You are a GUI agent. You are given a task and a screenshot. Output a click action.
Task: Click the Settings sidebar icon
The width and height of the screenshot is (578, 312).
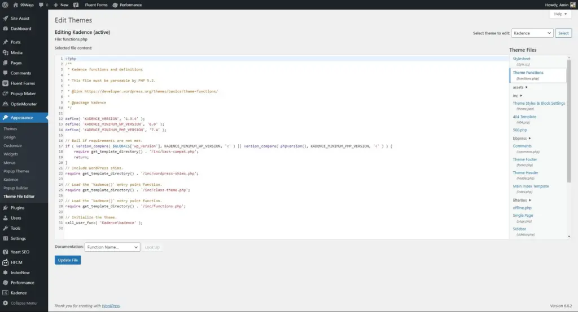click(6, 238)
